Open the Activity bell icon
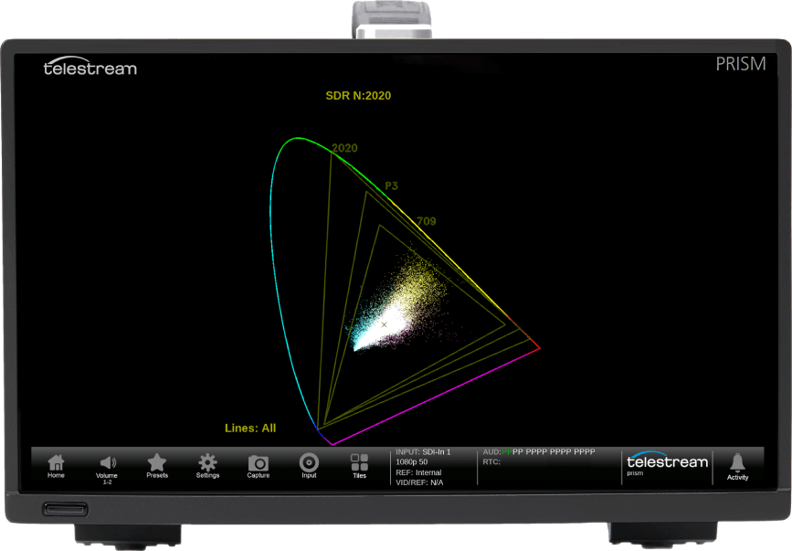The width and height of the screenshot is (792, 551). point(737,467)
